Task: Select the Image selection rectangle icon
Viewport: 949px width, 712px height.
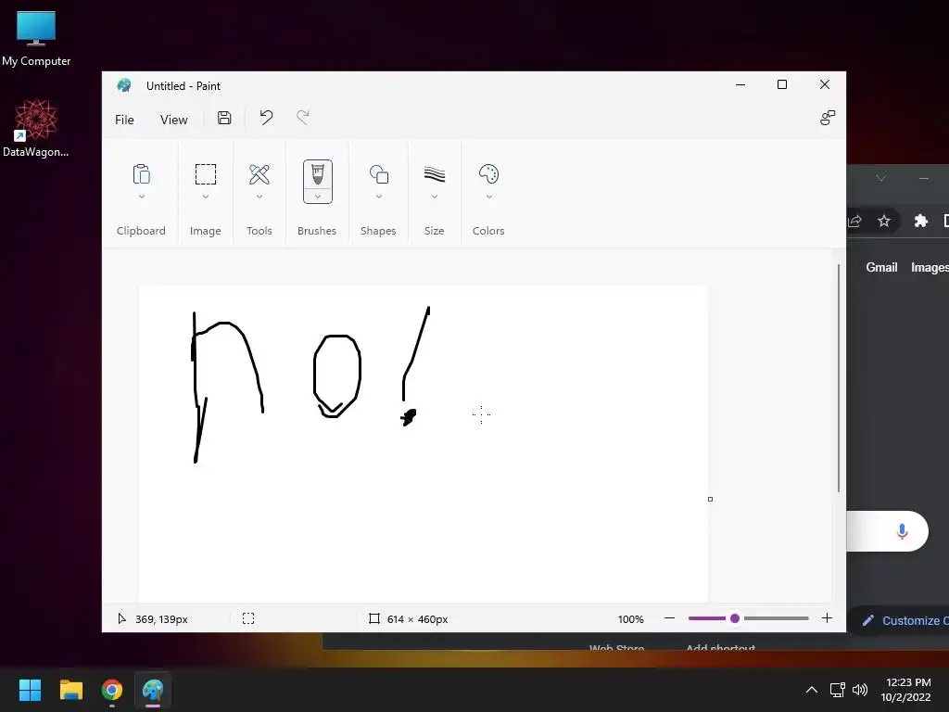Action: (205, 174)
